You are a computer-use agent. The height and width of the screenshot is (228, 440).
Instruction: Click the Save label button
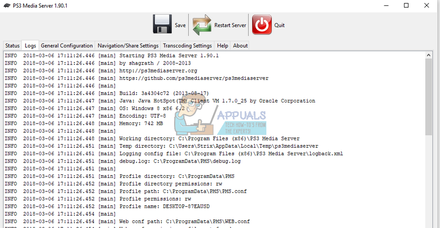[180, 25]
